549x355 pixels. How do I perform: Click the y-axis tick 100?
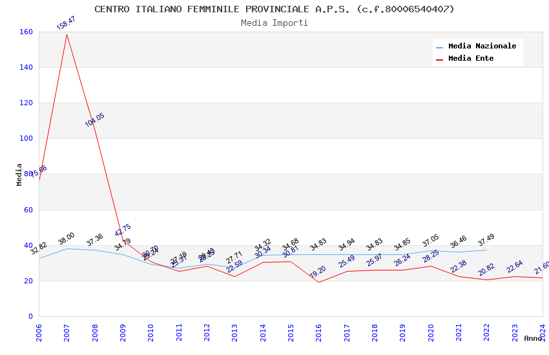point(26,139)
